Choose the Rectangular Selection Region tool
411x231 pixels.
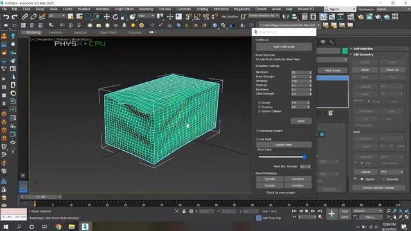(88, 17)
